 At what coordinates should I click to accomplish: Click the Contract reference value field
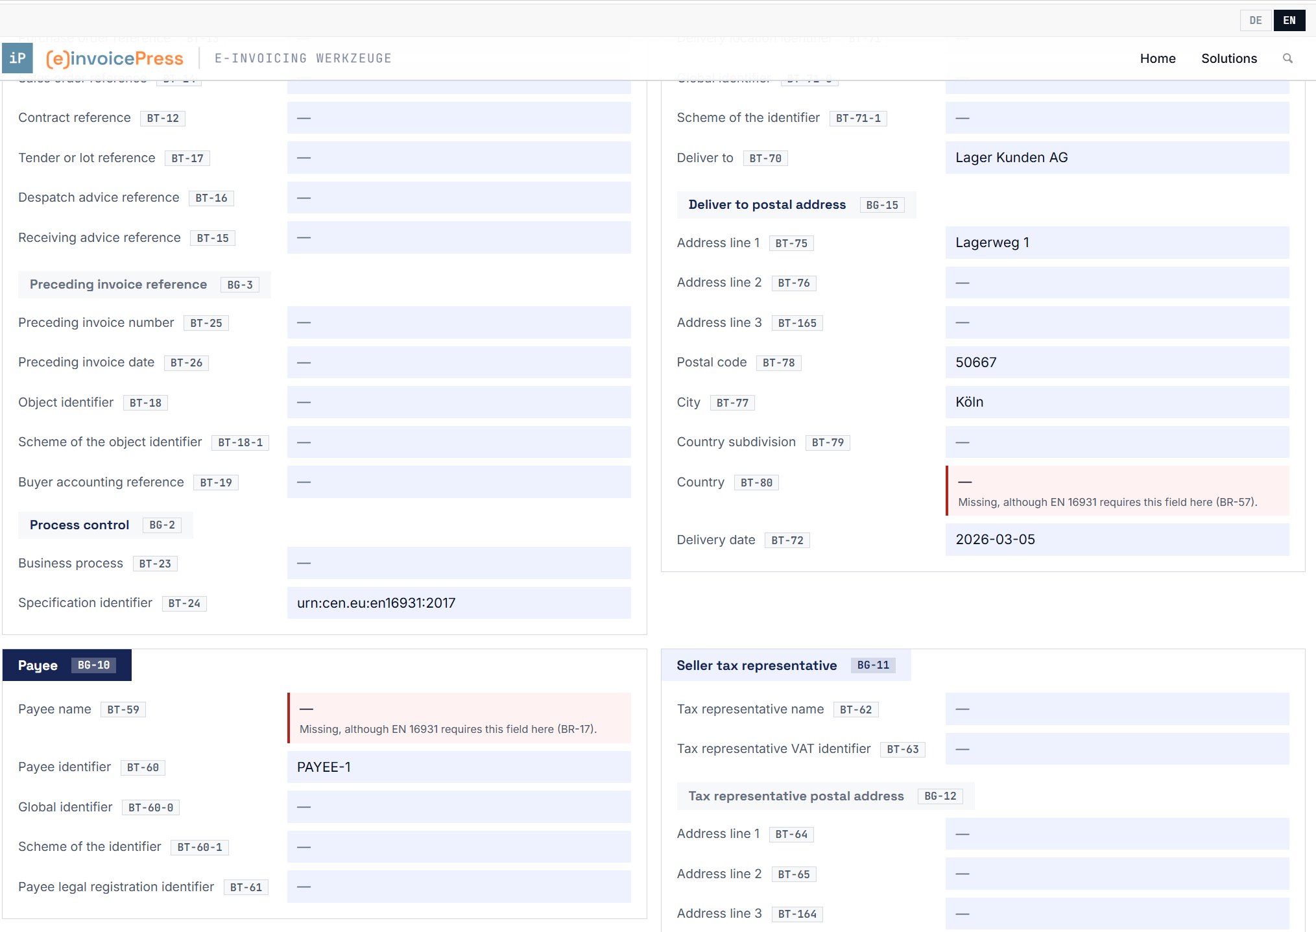(459, 118)
